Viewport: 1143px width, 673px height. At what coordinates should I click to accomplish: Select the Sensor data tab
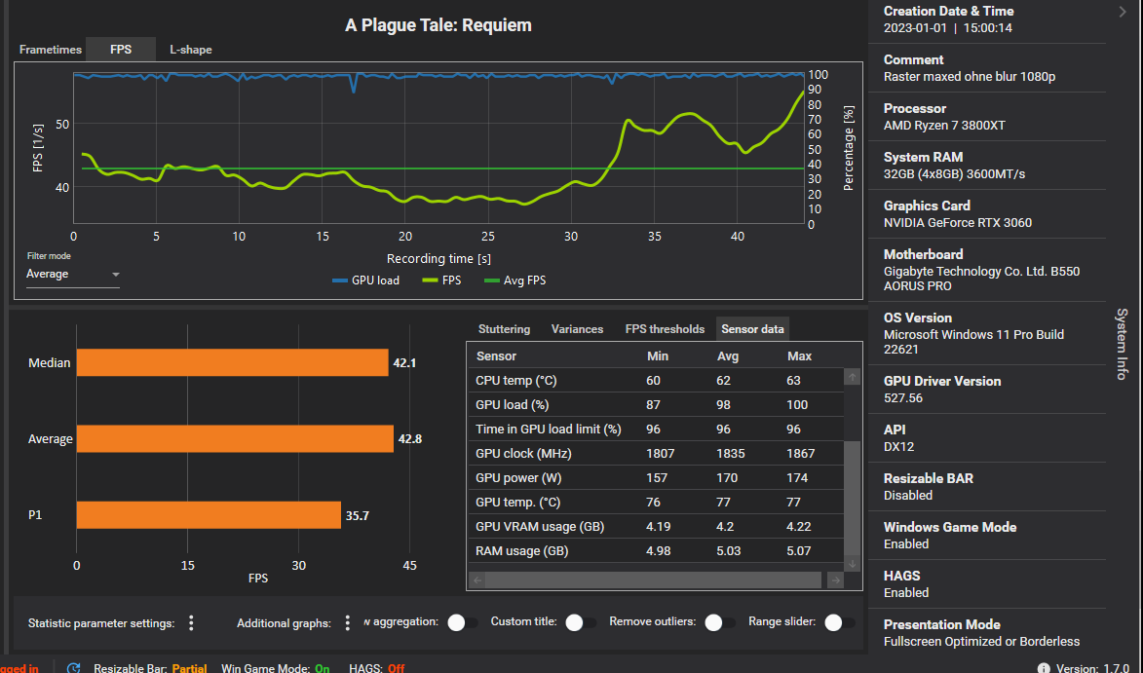[x=752, y=329]
